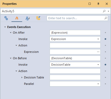Click the arrow next to the Activity5 magnifier
This screenshot has height=99, width=111.
108,11
